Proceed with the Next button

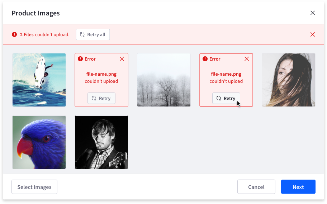[298, 187]
